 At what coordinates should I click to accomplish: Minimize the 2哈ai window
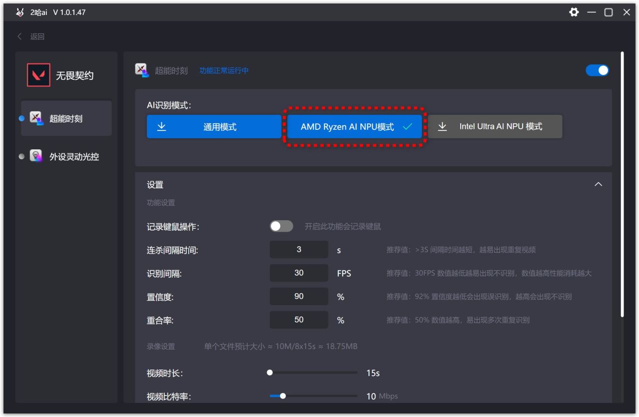point(592,12)
